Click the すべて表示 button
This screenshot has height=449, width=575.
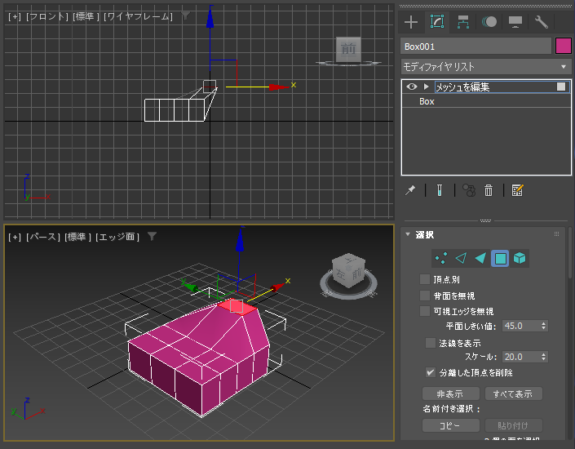click(x=513, y=394)
